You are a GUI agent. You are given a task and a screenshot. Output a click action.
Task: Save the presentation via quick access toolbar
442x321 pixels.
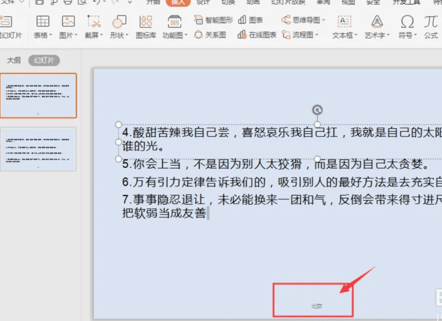point(40,3)
